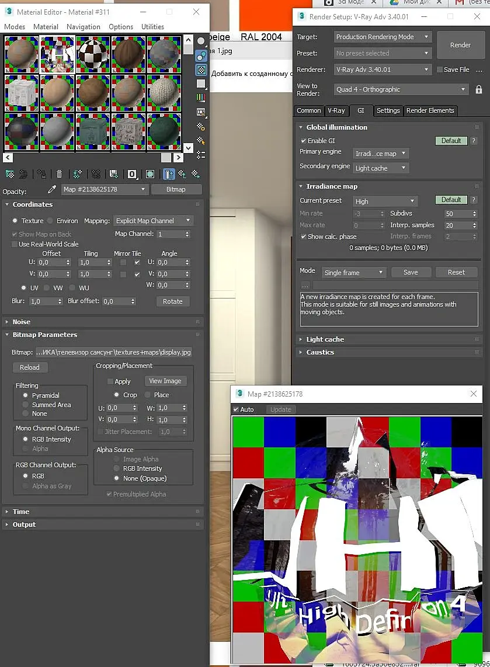Uncheck the Enable GI checkbox
The height and width of the screenshot is (667, 490).
coord(303,141)
